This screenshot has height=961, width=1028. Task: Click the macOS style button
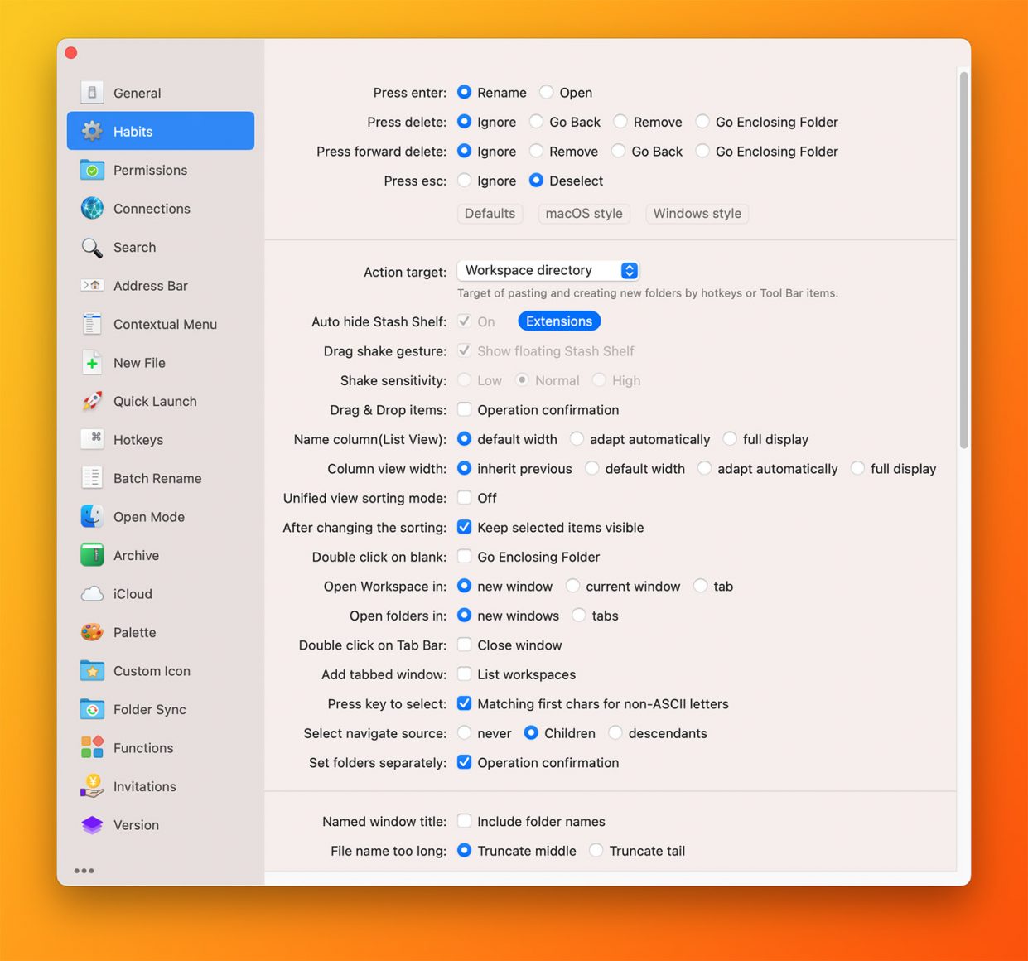584,214
